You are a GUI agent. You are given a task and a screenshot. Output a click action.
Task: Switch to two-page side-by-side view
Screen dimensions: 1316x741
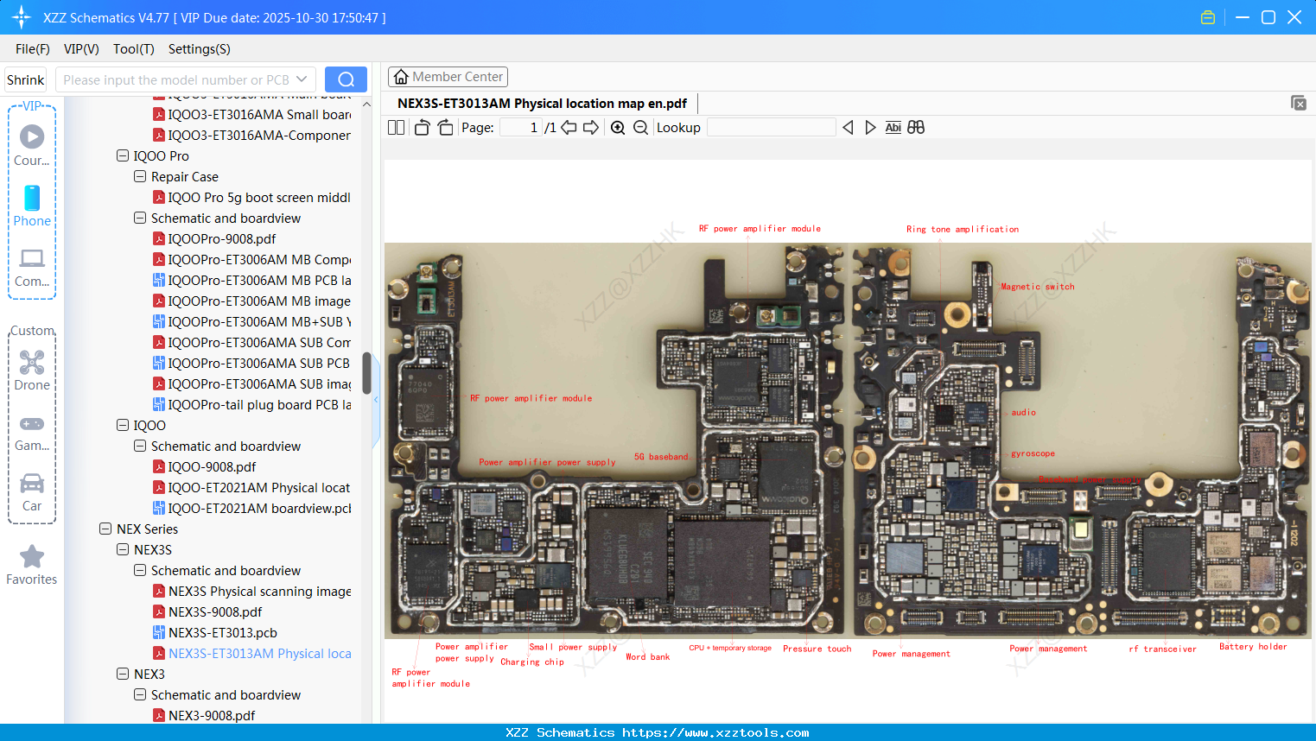click(395, 127)
